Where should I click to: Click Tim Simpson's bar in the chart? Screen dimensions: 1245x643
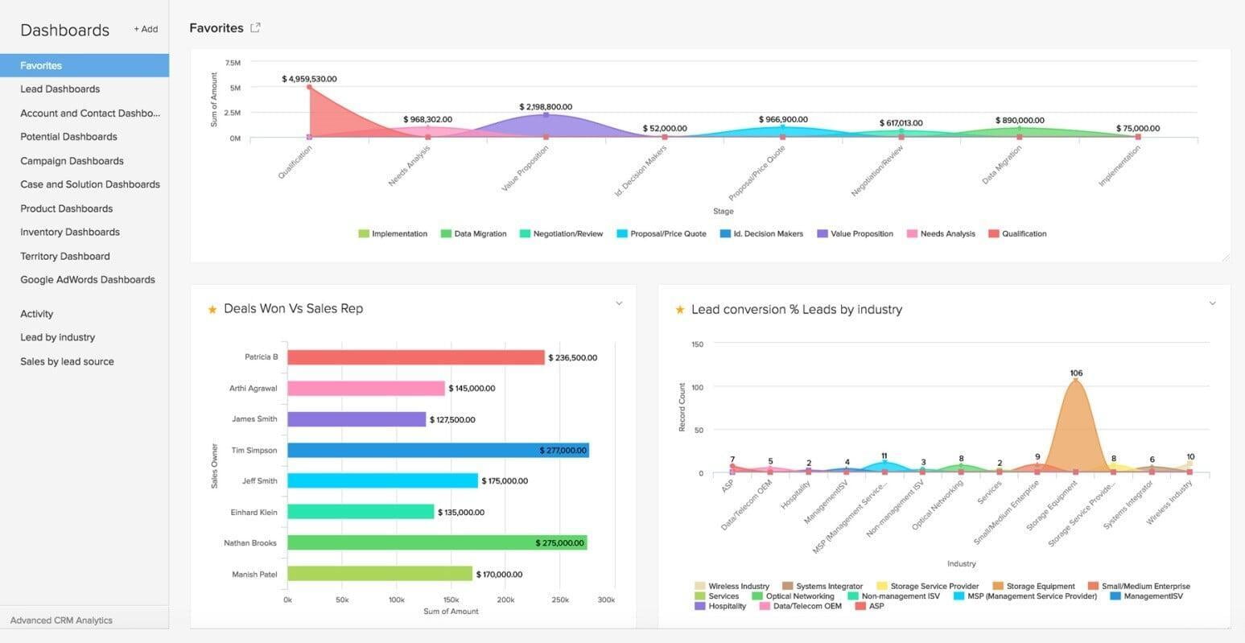[439, 450]
